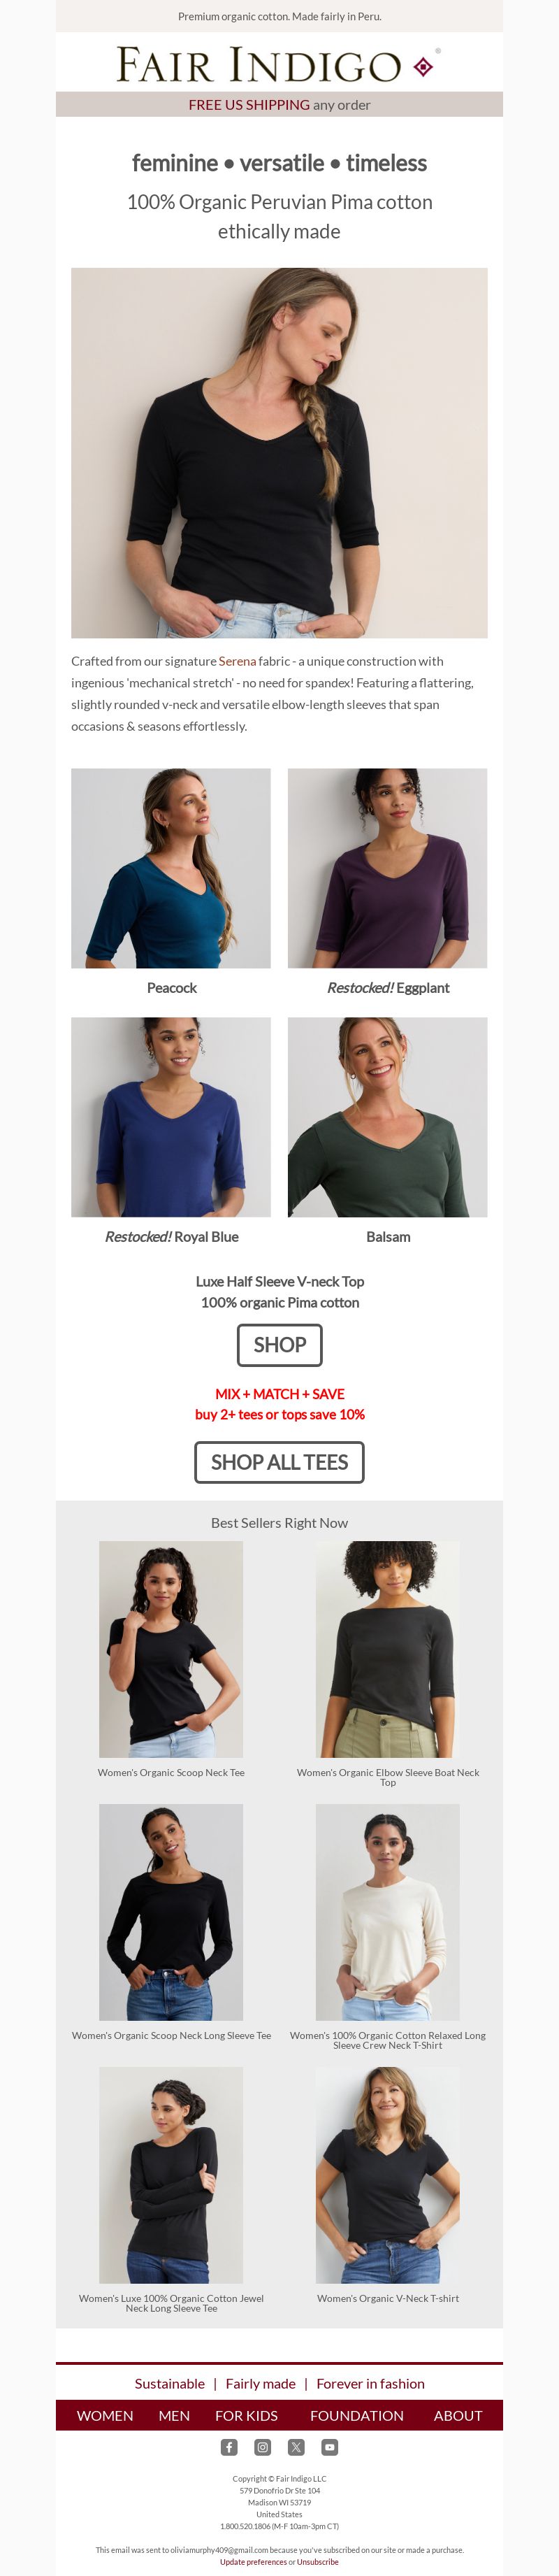The image size is (559, 2576).
Task: Select the FOR KIDS menu item
Action: coord(247,2415)
